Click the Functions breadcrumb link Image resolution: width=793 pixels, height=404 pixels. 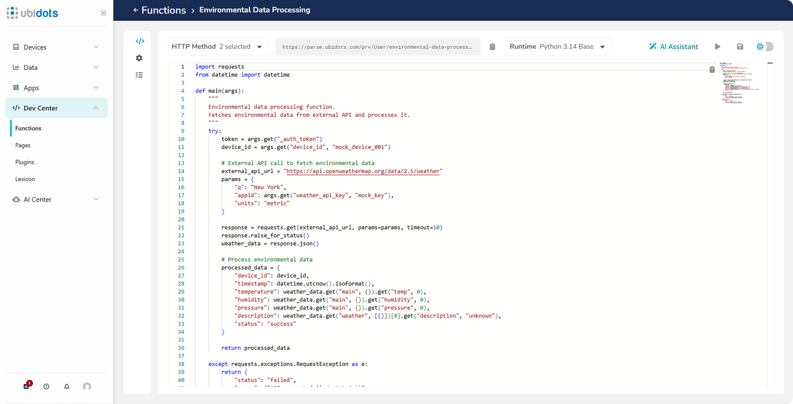[163, 10]
